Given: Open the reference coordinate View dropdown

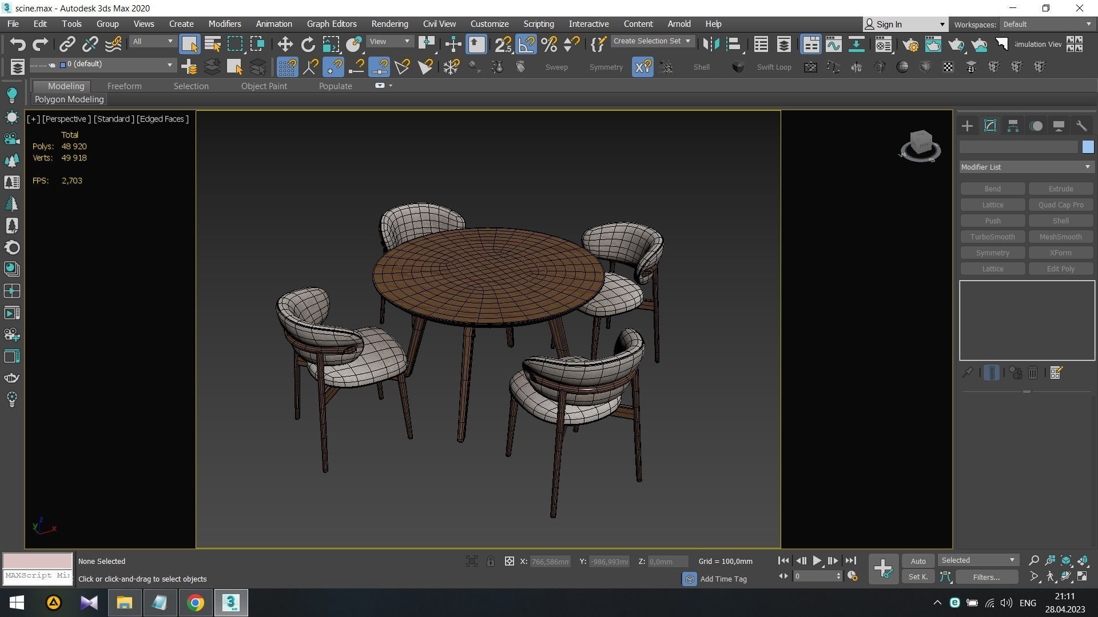Looking at the screenshot, I should 389,42.
